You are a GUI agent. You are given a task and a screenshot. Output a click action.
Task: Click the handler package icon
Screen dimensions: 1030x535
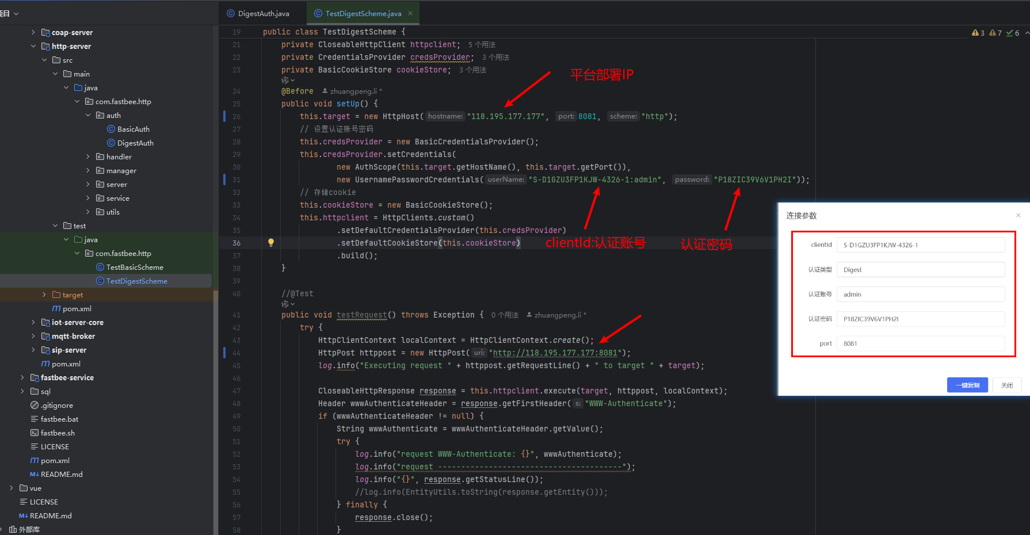click(100, 157)
